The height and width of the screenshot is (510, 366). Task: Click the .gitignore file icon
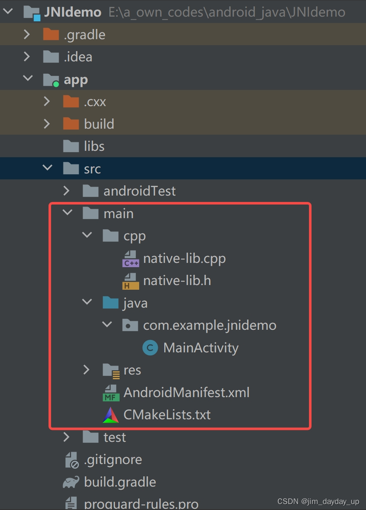(x=72, y=460)
